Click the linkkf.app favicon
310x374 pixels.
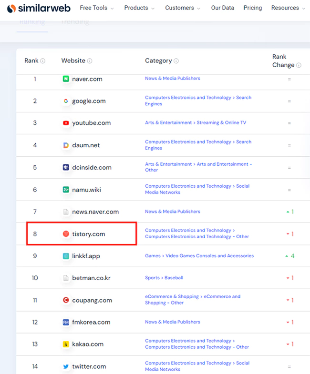point(66,256)
